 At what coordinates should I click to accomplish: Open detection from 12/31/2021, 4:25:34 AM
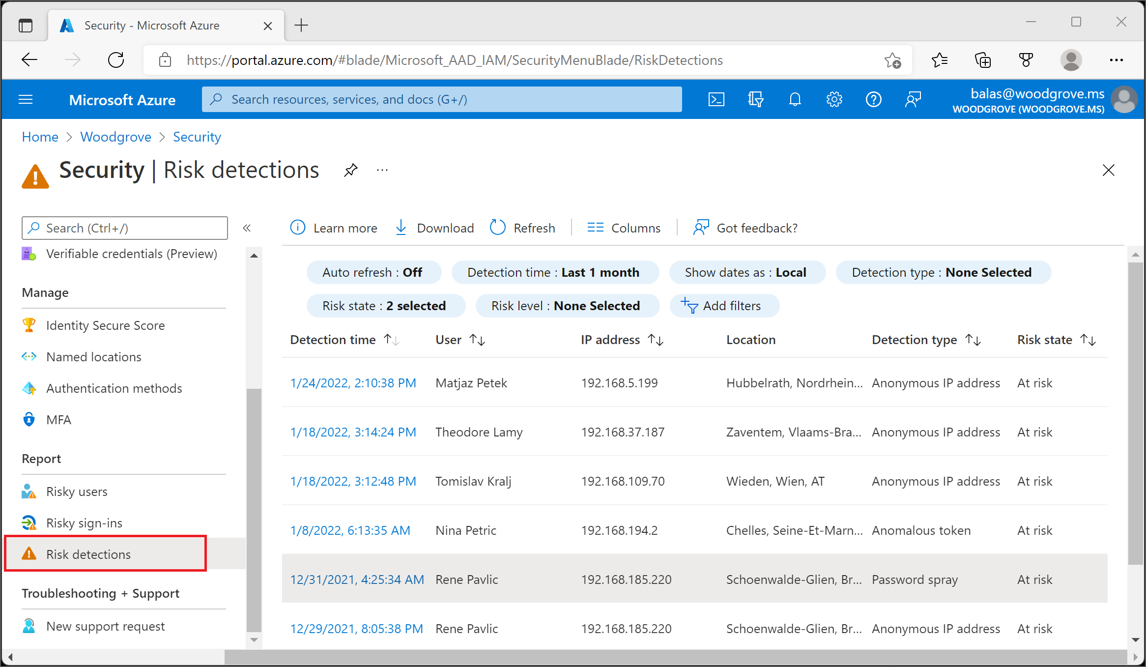tap(357, 580)
